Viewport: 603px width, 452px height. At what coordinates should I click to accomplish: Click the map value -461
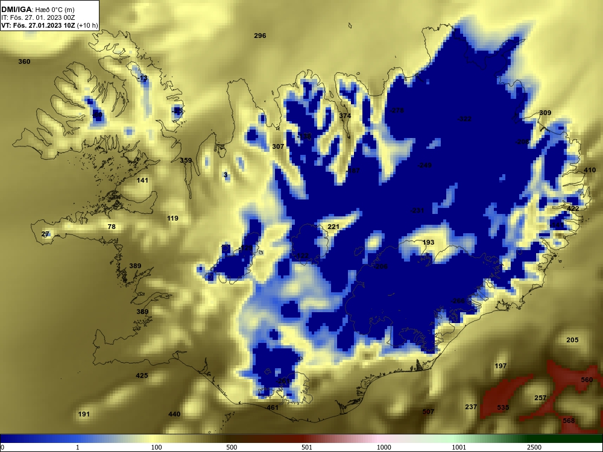point(271,407)
